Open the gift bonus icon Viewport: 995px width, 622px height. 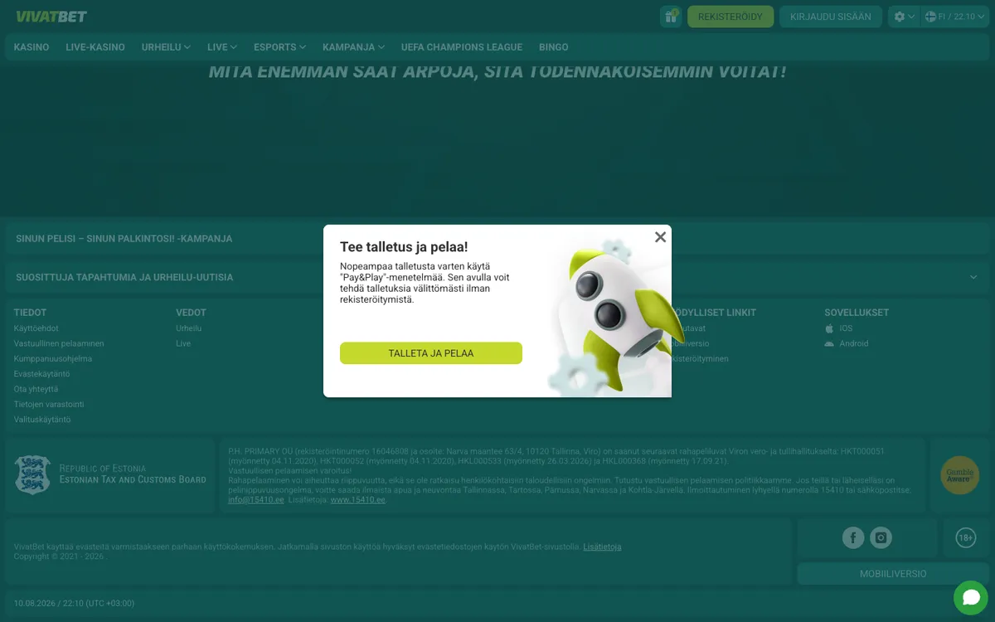pos(671,17)
